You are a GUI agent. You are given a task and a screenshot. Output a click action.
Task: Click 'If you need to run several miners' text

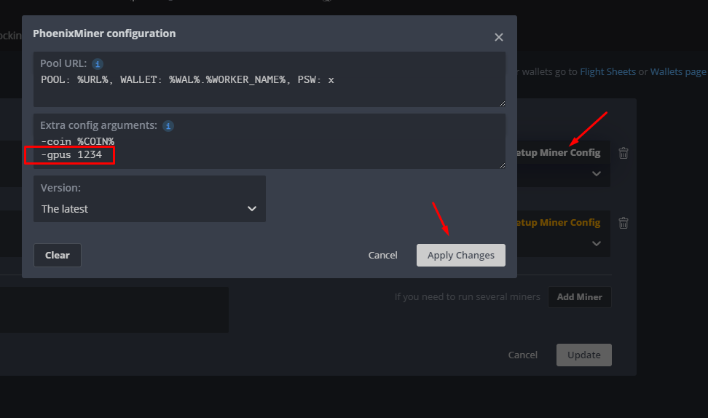point(468,297)
